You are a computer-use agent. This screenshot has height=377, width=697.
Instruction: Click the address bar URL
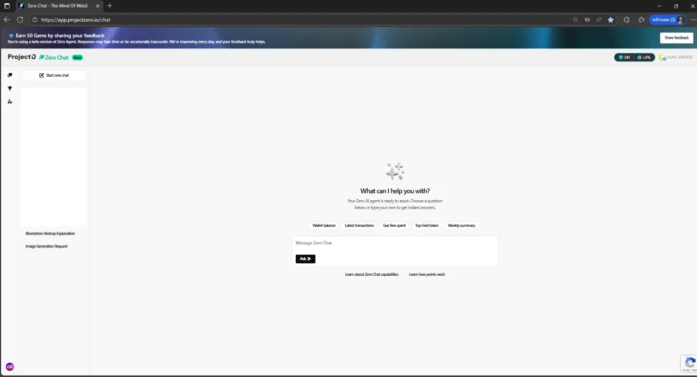(x=76, y=20)
